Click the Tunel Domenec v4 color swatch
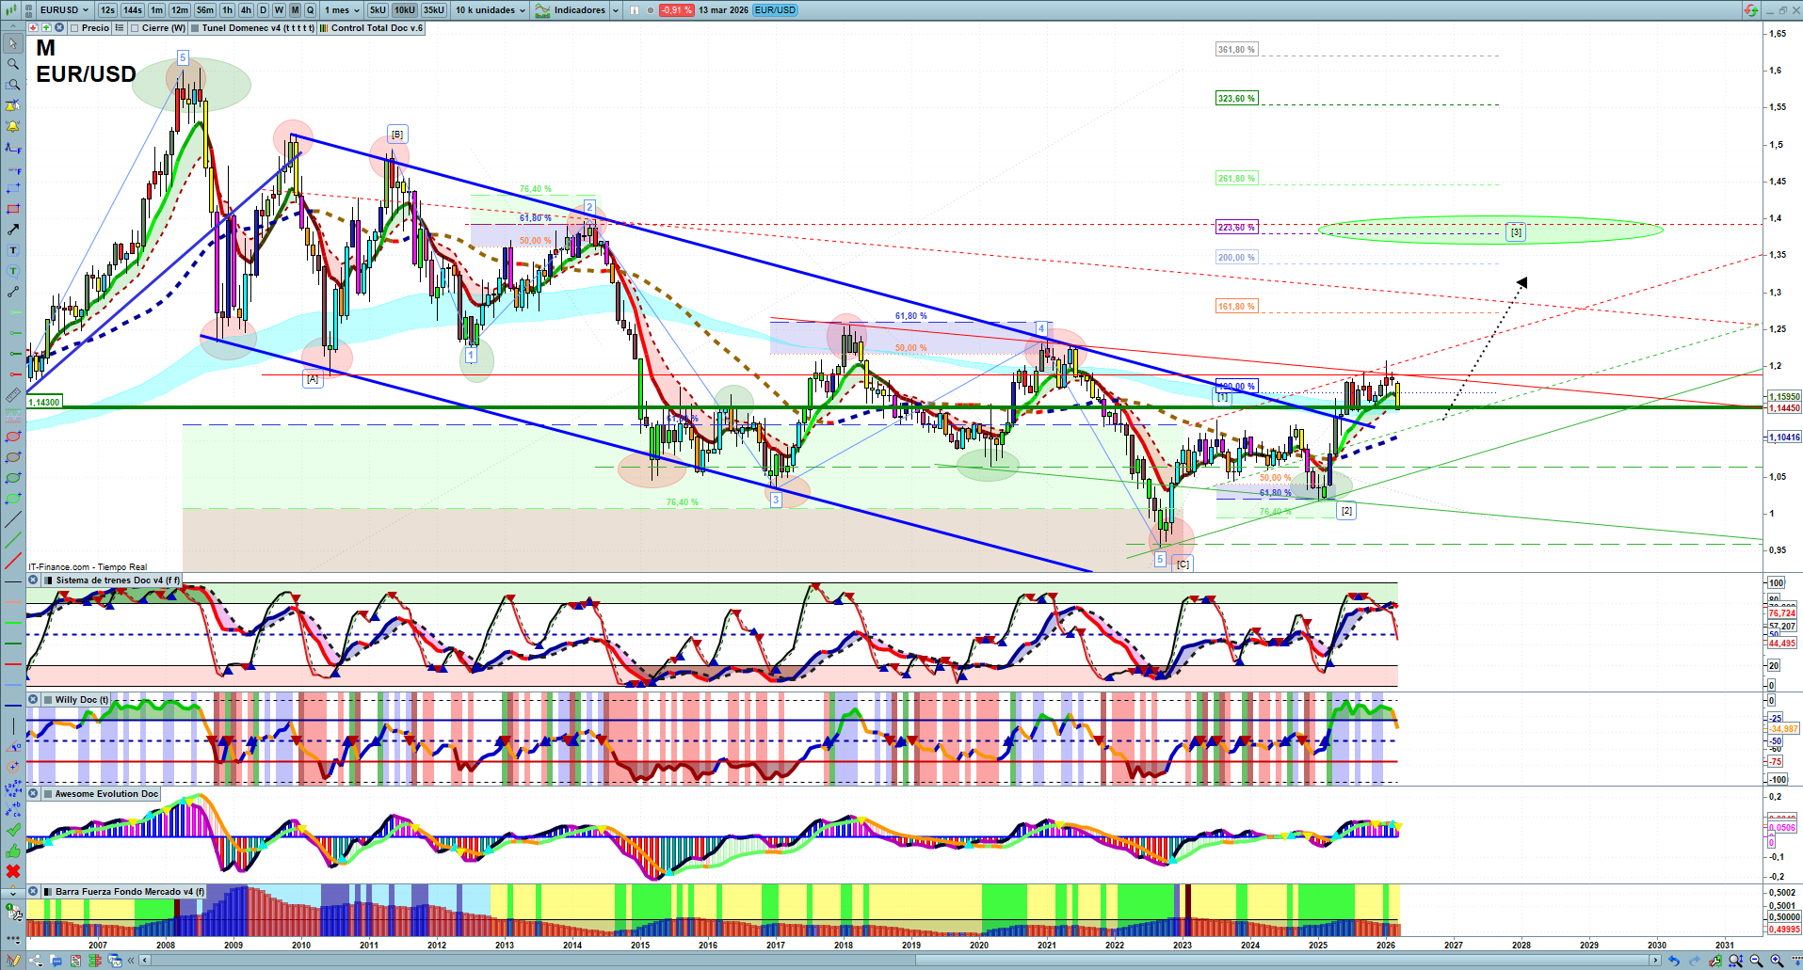Image resolution: width=1803 pixels, height=970 pixels. click(x=195, y=28)
